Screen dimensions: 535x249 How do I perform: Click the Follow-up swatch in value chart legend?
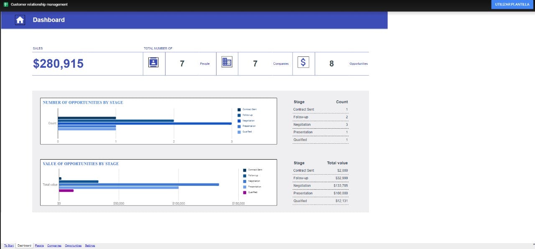[245, 175]
